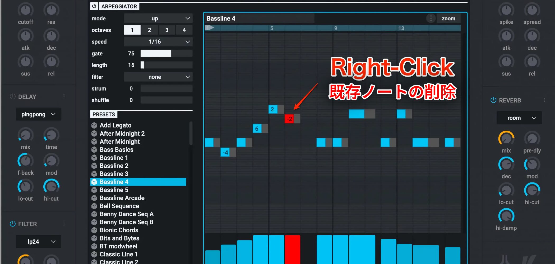Select the Bassline 4 preset
This screenshot has width=555, height=264.
pos(138,182)
